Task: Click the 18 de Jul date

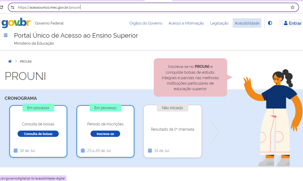Action: 28,151
